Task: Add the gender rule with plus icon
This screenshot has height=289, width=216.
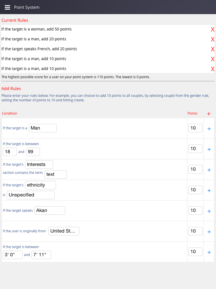Action: click(209, 129)
